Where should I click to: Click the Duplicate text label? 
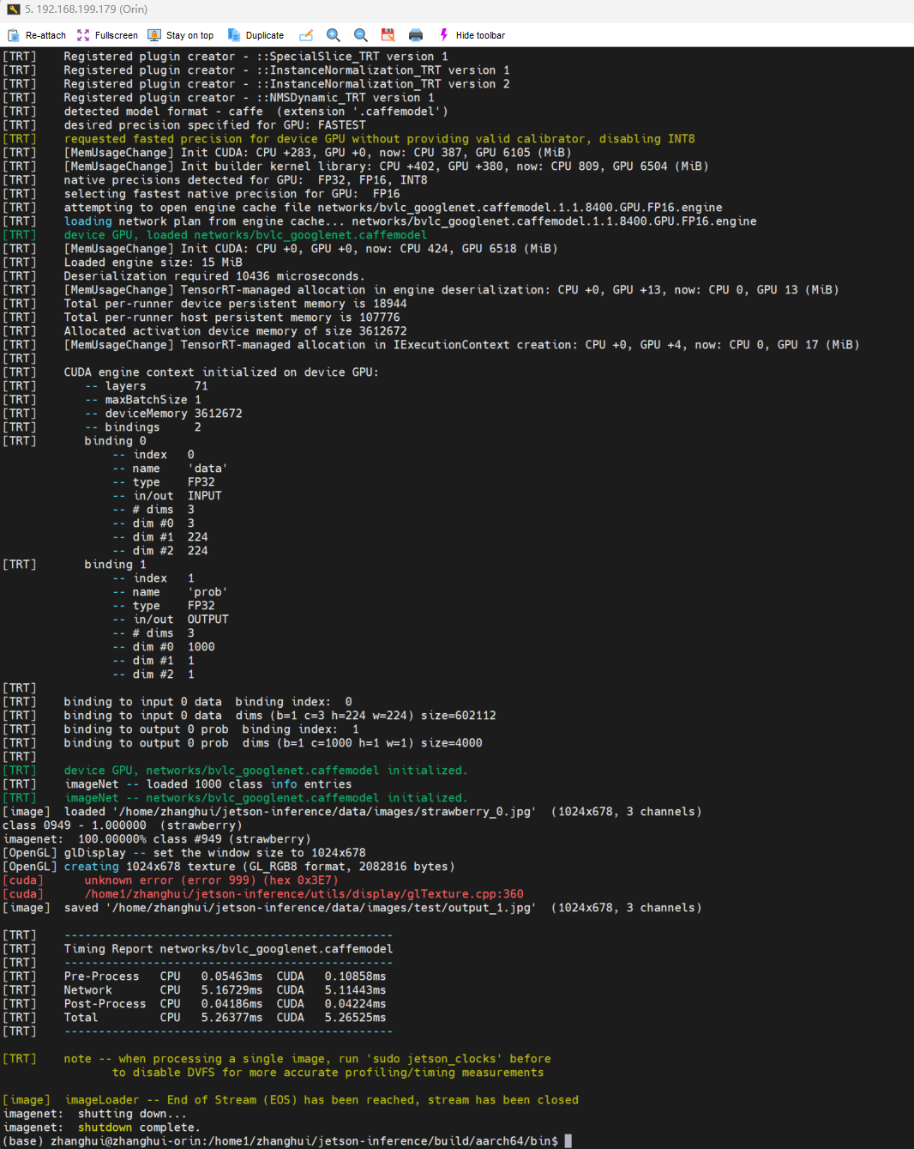(264, 36)
